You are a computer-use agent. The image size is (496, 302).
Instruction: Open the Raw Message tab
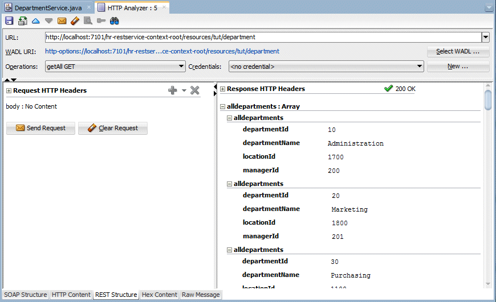[201, 295]
